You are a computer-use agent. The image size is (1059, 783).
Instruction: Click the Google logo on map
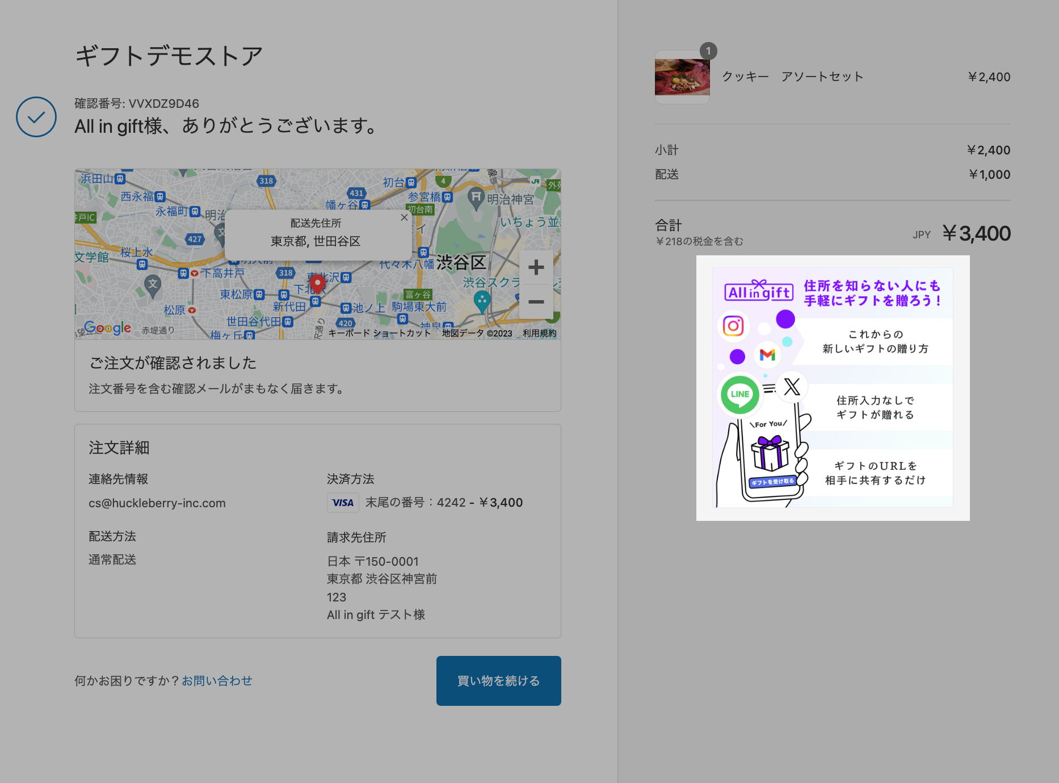pos(107,328)
